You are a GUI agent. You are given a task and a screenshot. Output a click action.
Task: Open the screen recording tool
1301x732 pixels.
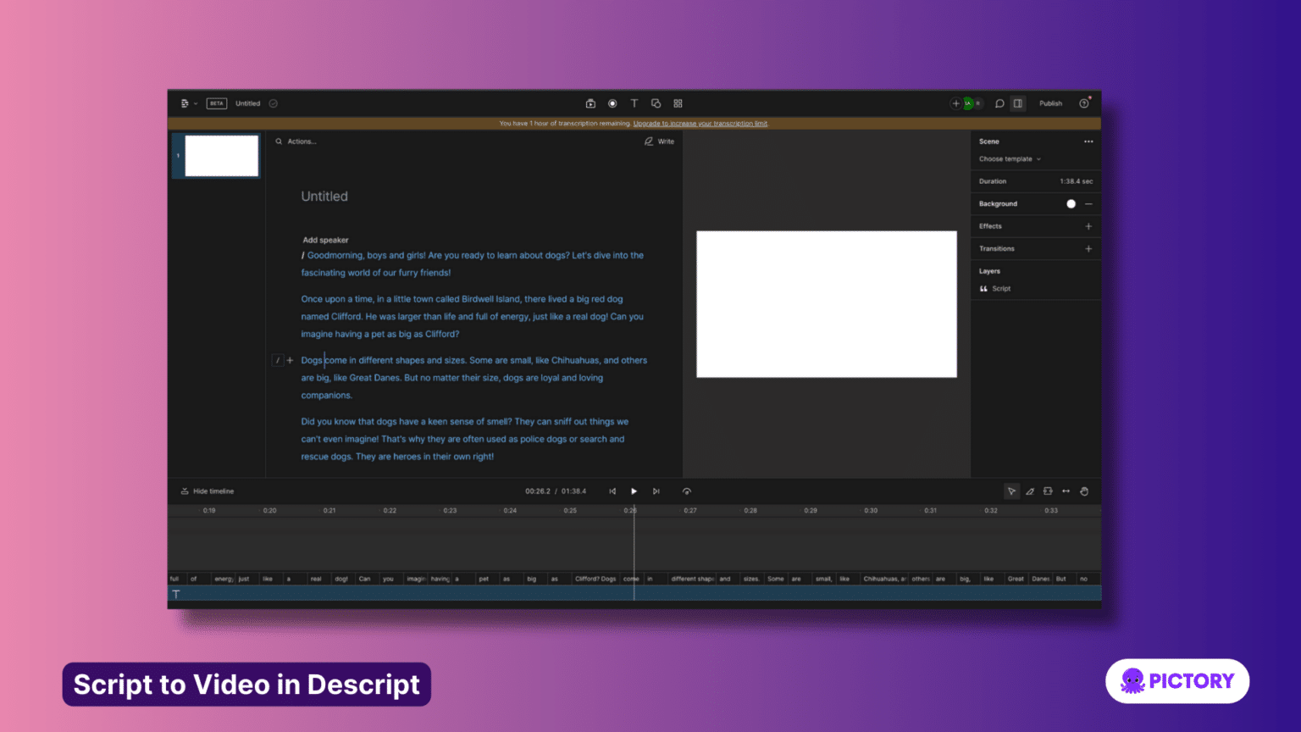tap(612, 103)
